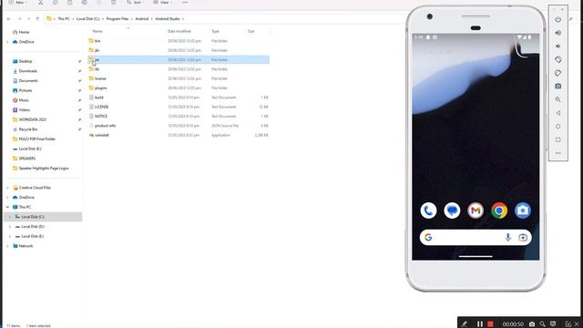
Task: Click the emulator Overview square button
Action: 558,139
